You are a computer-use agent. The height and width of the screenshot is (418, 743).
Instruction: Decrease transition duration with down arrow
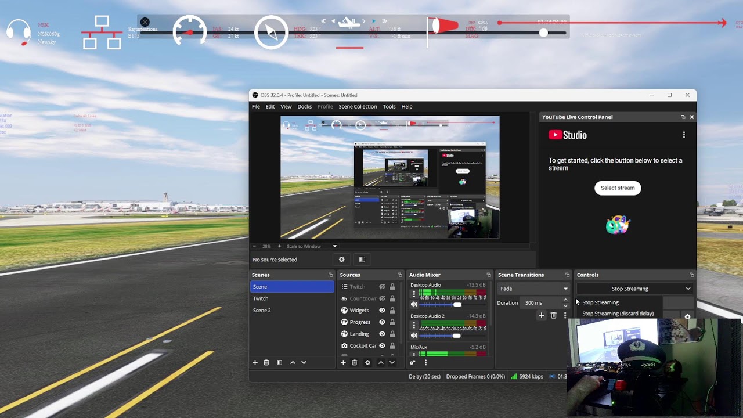point(565,305)
